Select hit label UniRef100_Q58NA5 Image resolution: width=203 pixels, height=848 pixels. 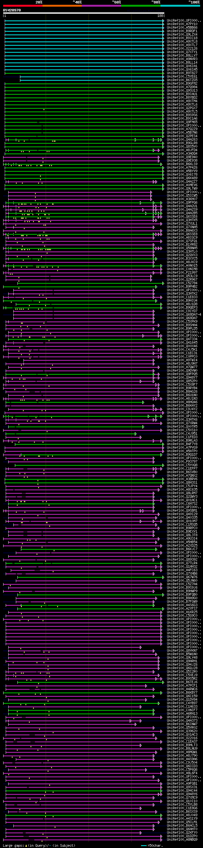(182, 248)
